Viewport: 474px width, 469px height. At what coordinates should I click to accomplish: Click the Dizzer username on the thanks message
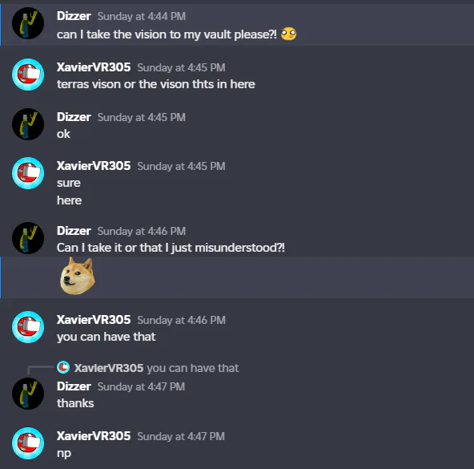point(74,386)
